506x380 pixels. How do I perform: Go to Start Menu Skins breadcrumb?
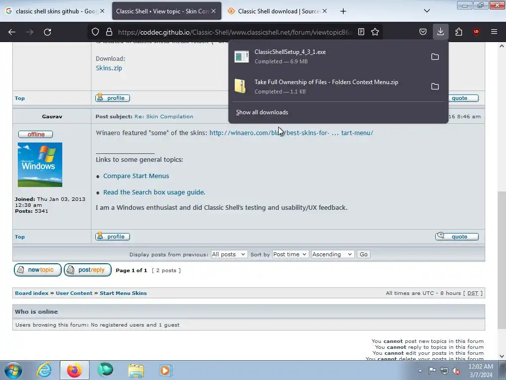pyautogui.click(x=123, y=293)
